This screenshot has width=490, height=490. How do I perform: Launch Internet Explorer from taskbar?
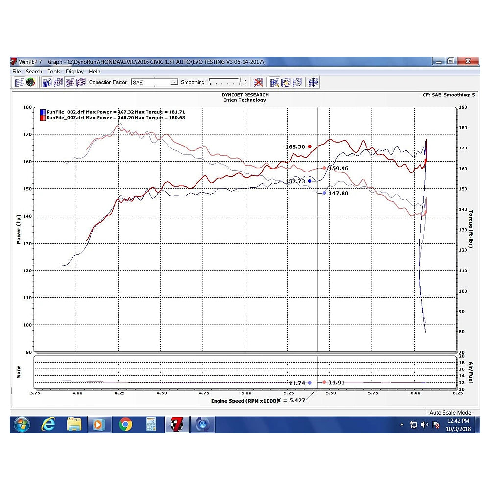point(49,424)
